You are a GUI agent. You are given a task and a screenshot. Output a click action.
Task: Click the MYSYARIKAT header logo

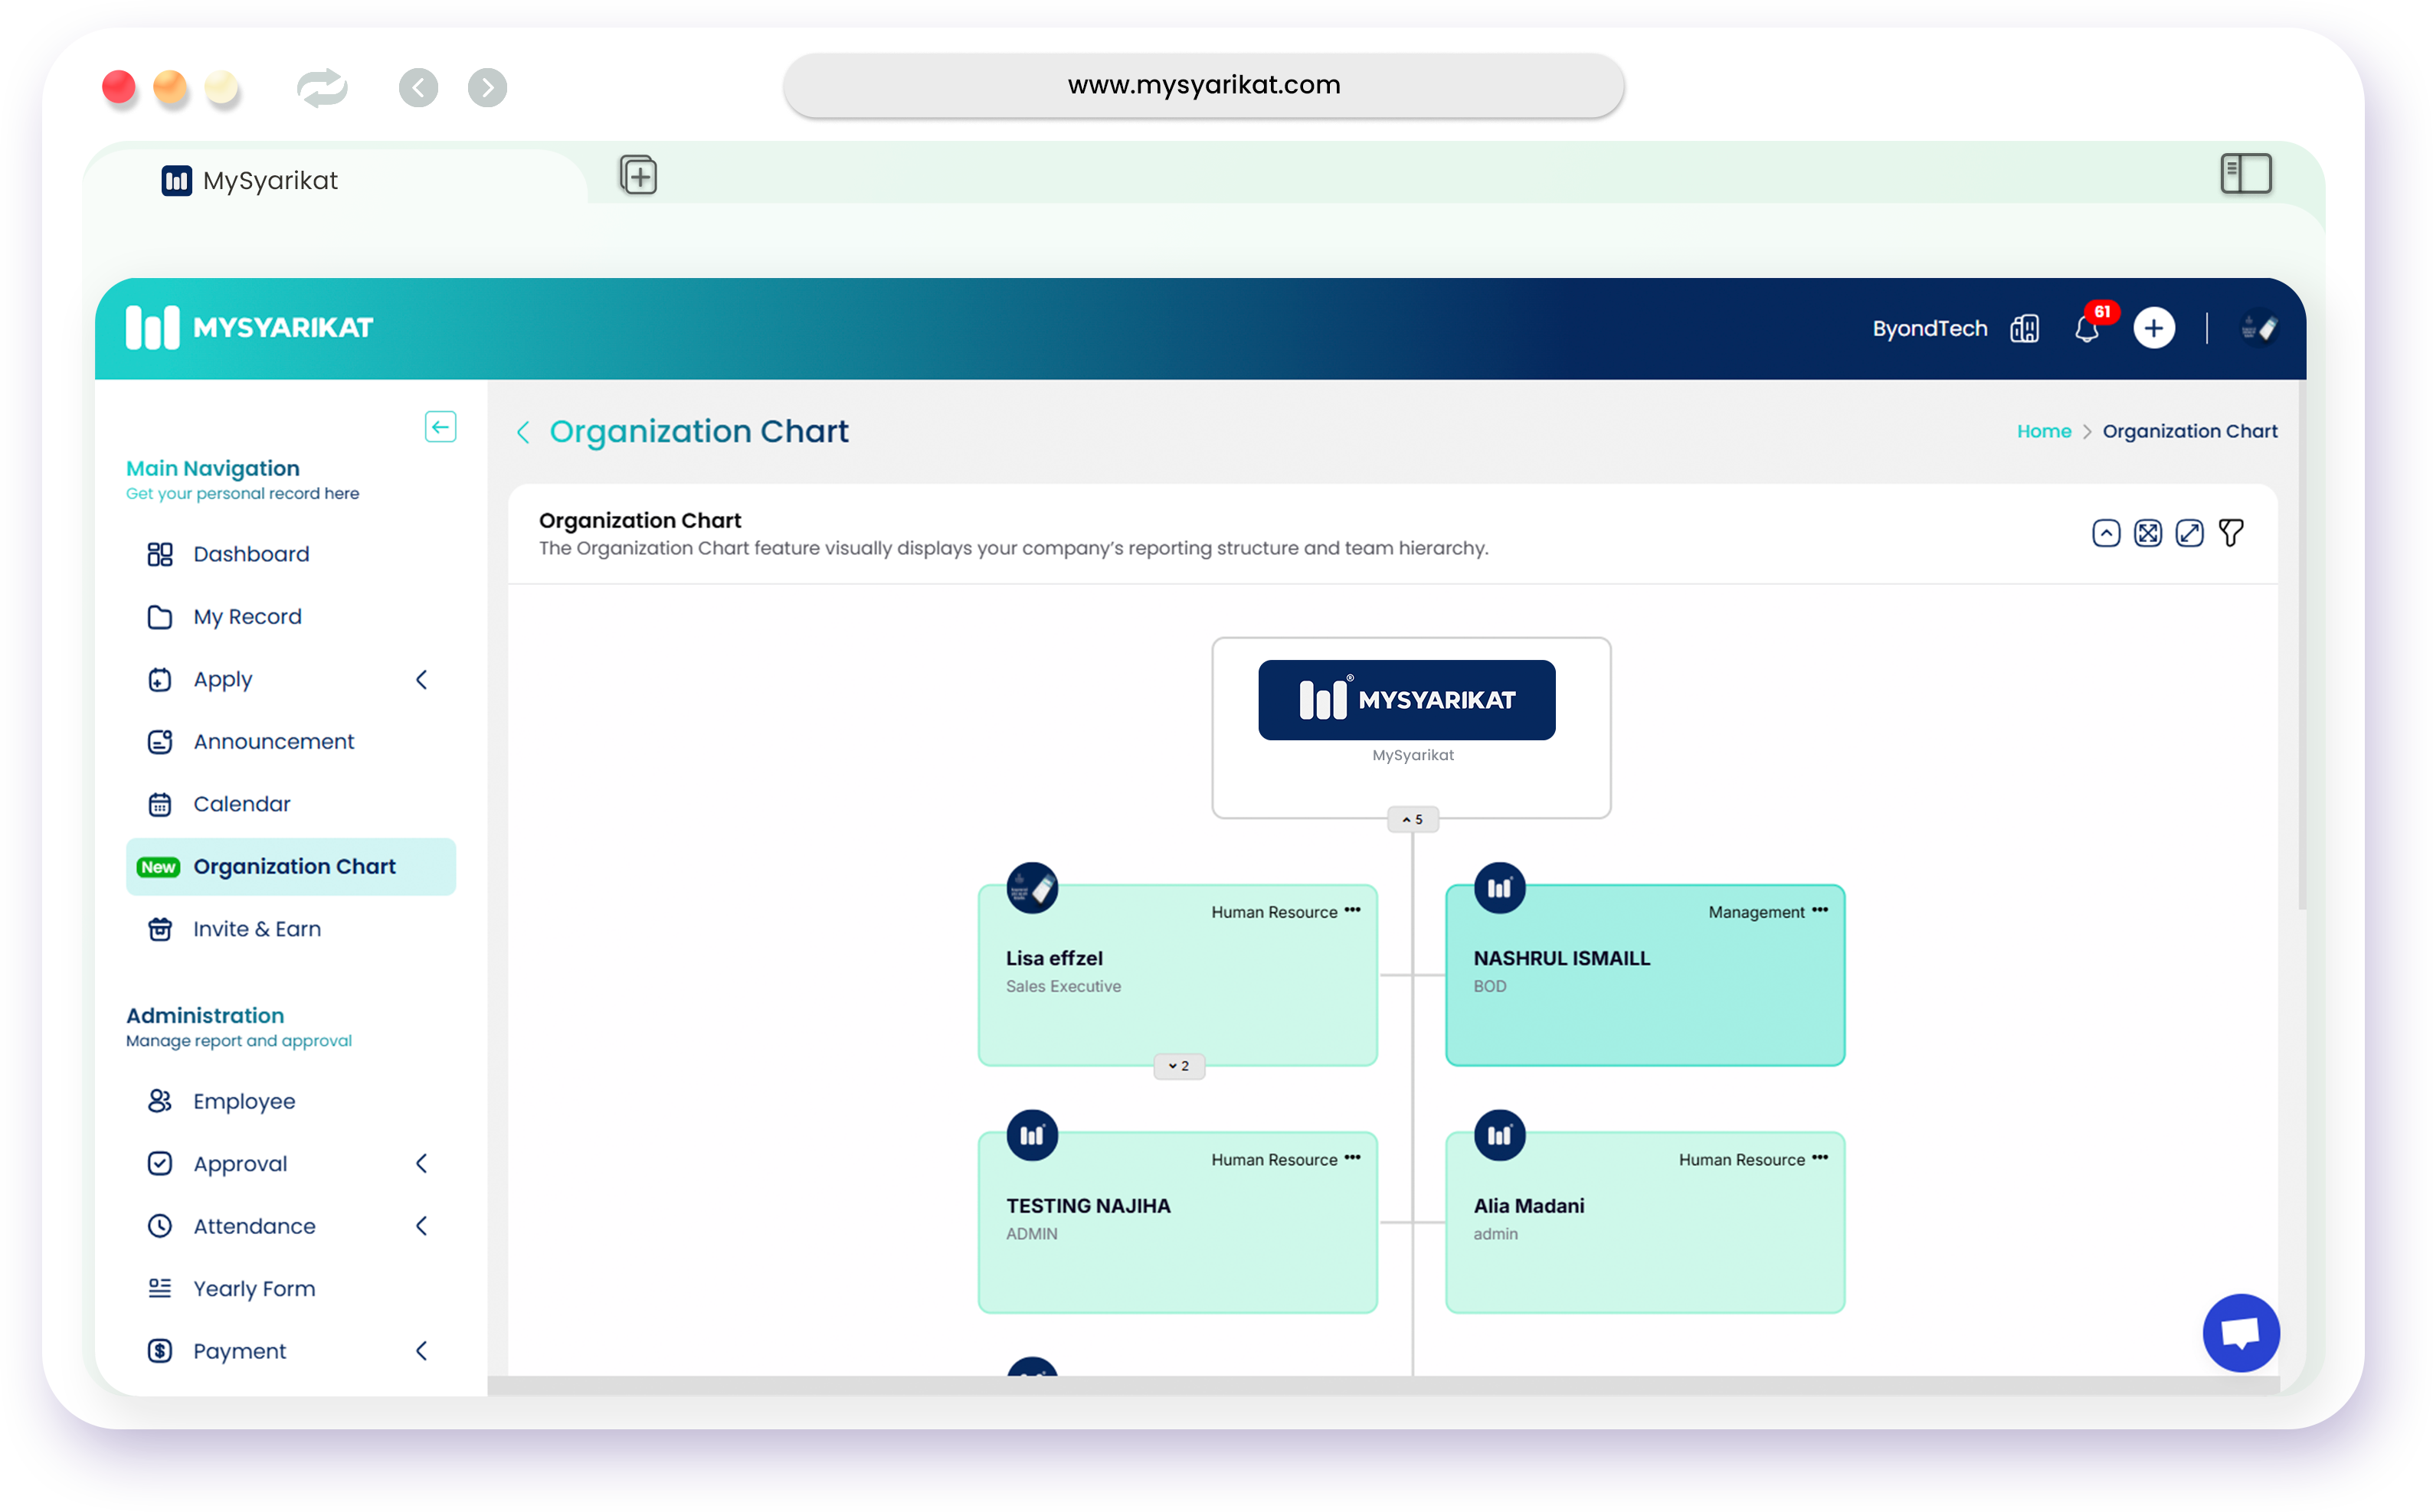click(x=249, y=328)
